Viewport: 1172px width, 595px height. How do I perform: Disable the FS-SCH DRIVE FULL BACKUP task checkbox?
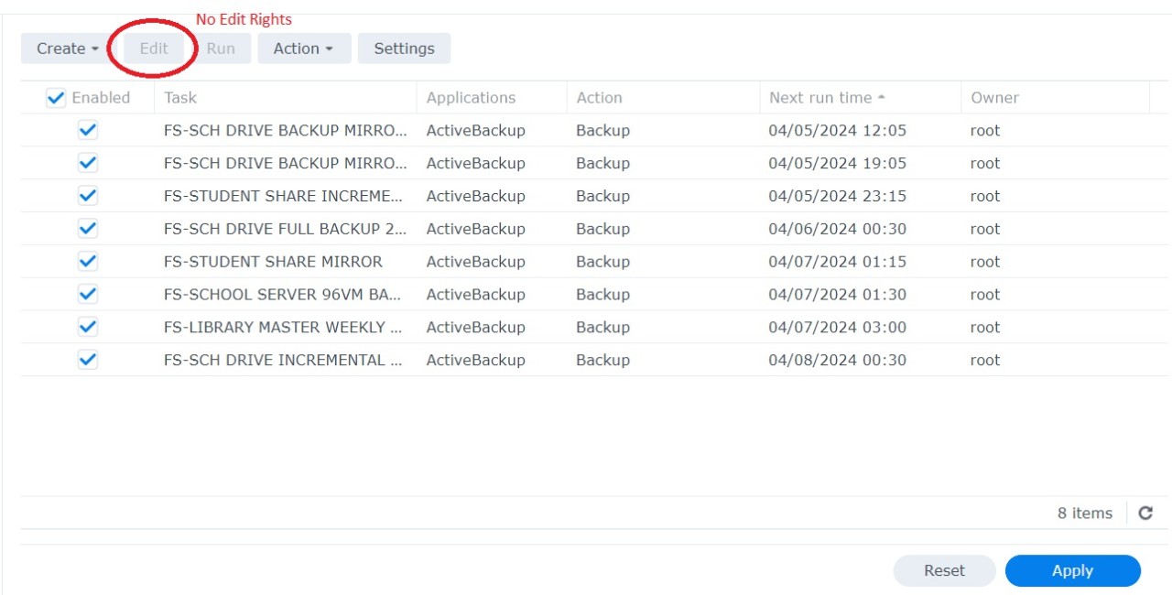[88, 229]
